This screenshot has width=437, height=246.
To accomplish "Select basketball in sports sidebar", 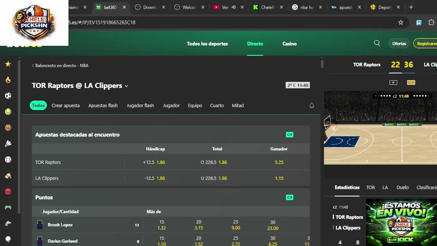I will [x=8, y=128].
